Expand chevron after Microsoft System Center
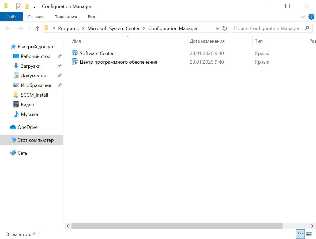 coord(144,28)
